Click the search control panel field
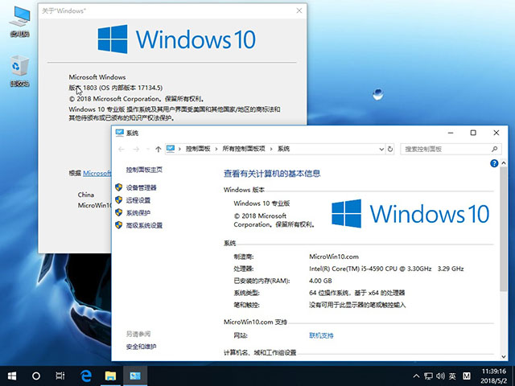 [x=451, y=149]
